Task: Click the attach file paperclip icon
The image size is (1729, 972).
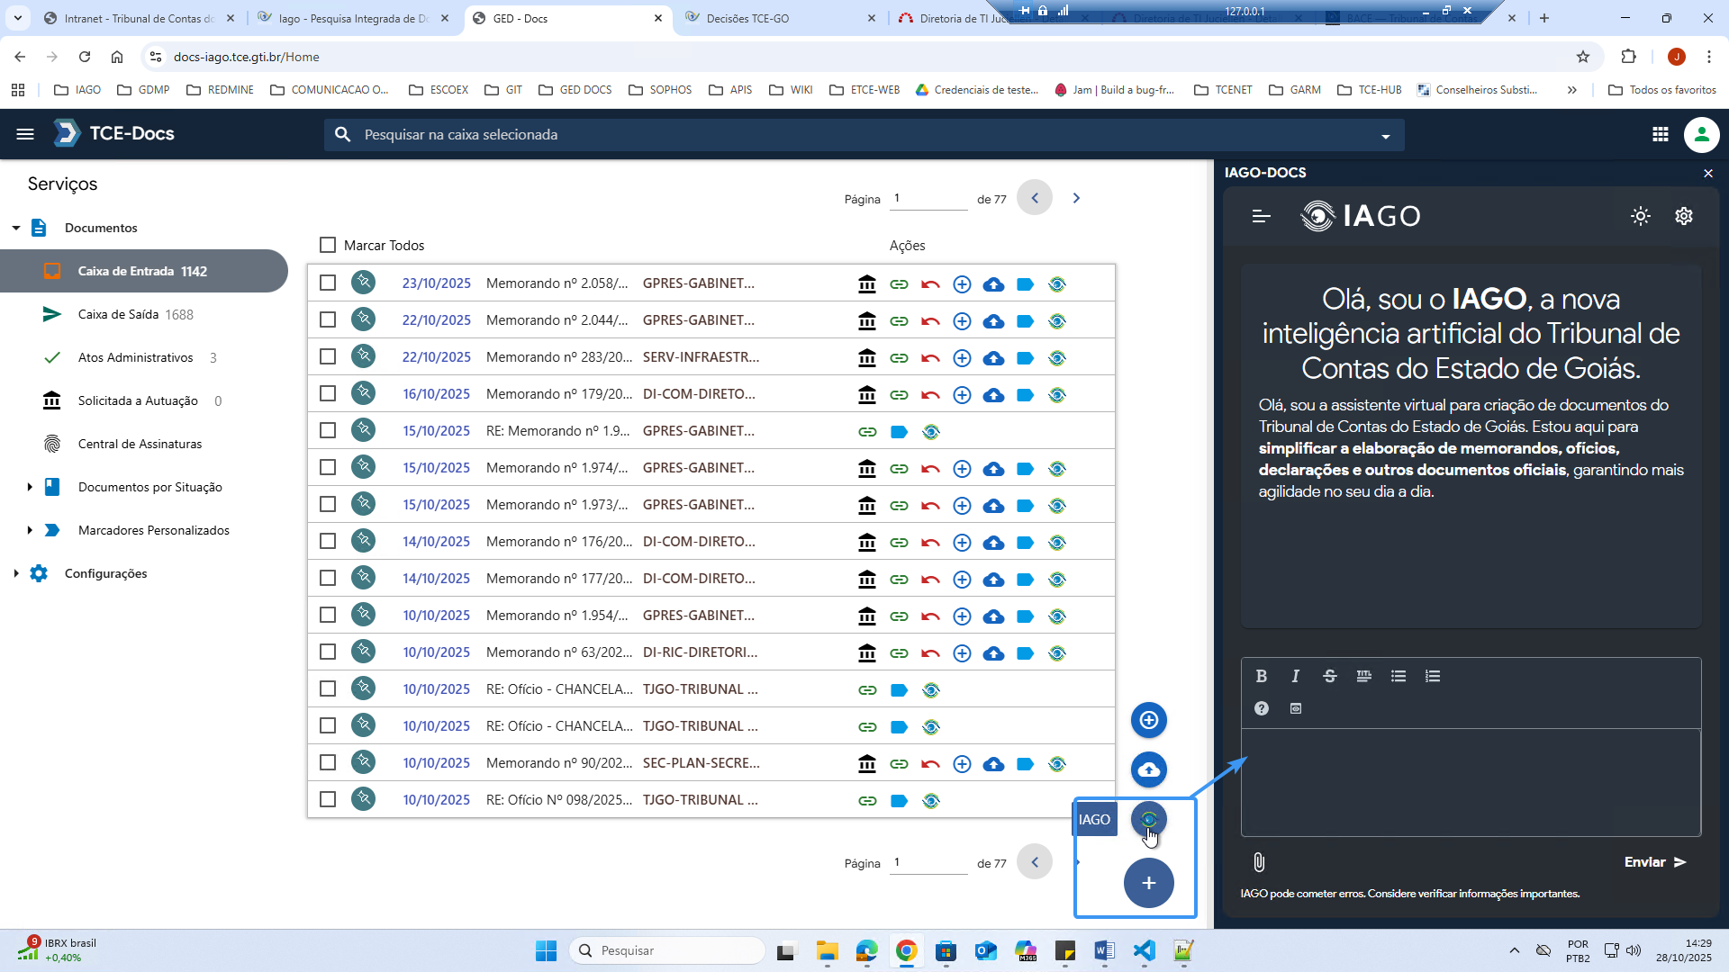Action: [1259, 862]
